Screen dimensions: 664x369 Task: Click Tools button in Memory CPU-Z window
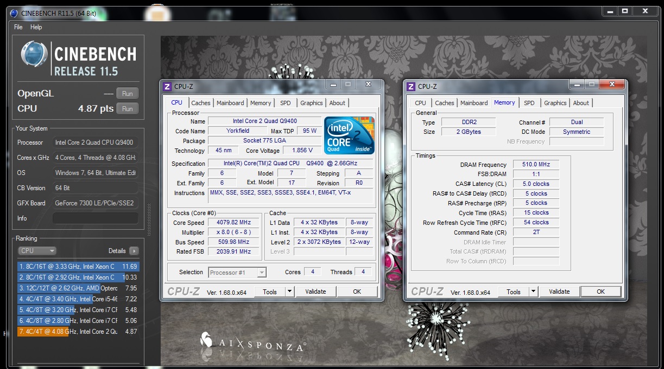click(x=514, y=292)
